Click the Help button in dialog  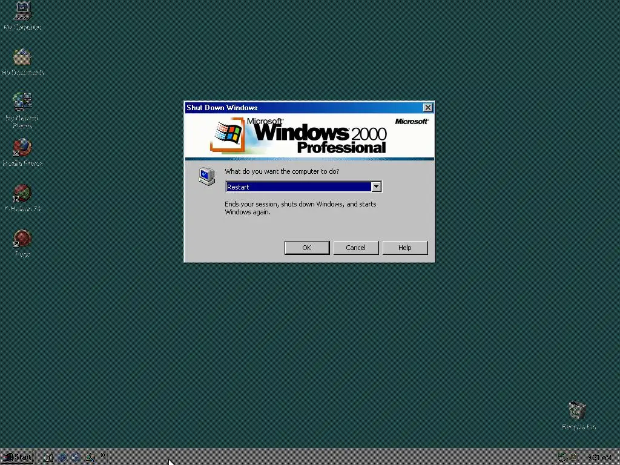pyautogui.click(x=405, y=248)
